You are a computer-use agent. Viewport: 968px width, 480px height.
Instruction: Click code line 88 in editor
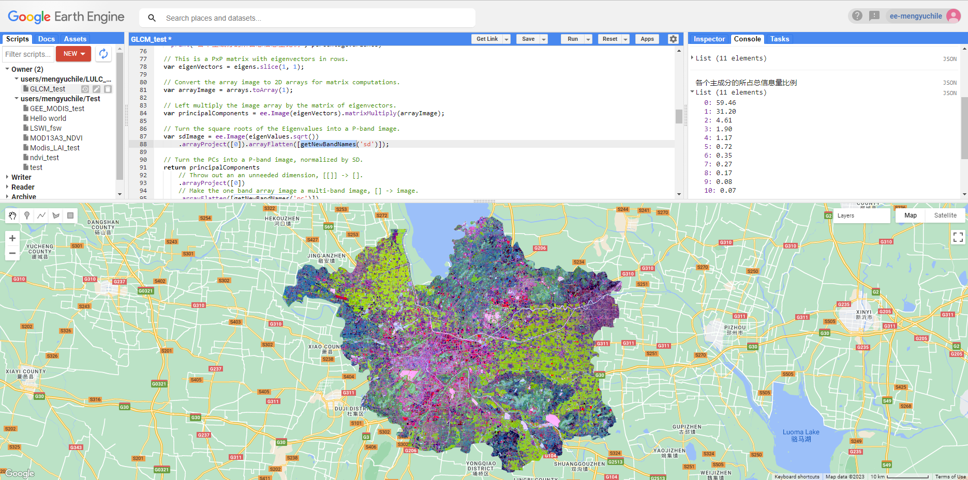pos(401,144)
